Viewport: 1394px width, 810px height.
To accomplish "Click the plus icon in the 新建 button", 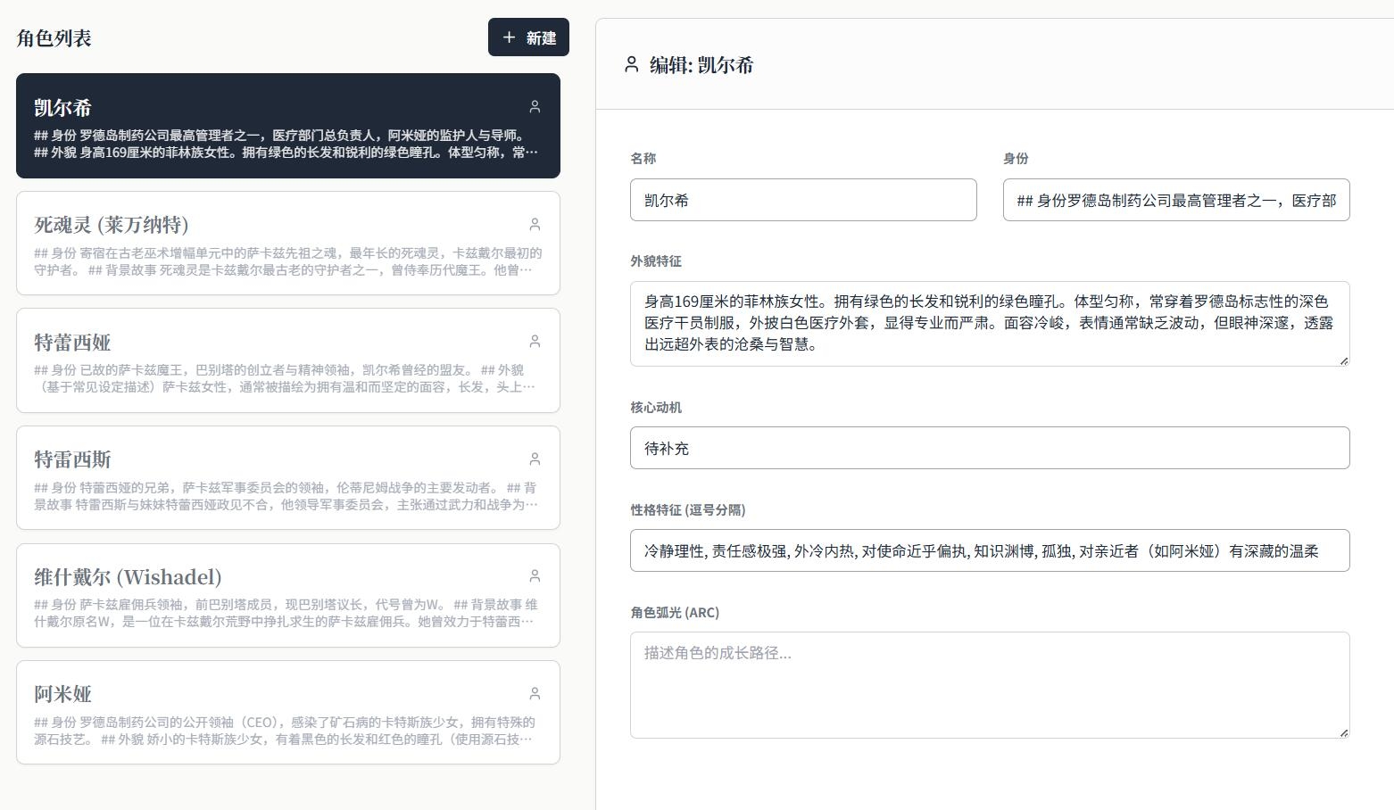I will pyautogui.click(x=509, y=37).
